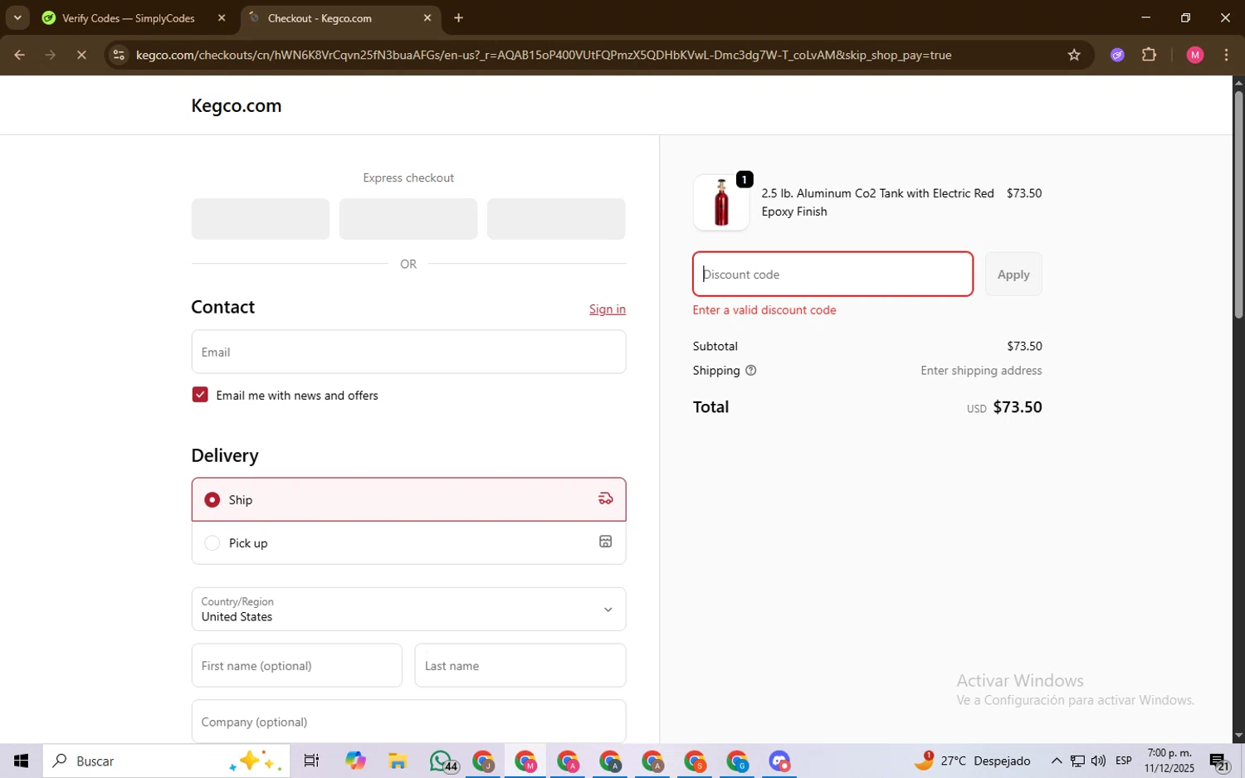The width and height of the screenshot is (1245, 778).
Task: Launch Copilot from taskbar
Action: (355, 761)
